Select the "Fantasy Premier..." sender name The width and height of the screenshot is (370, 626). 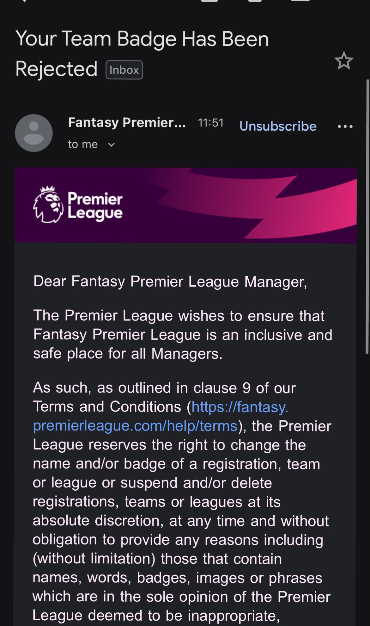127,122
